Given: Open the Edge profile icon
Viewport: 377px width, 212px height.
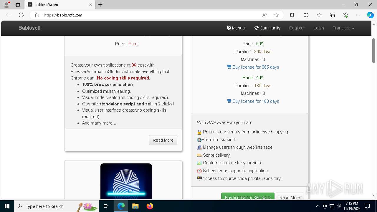Looking at the screenshot, I should tap(6, 5).
